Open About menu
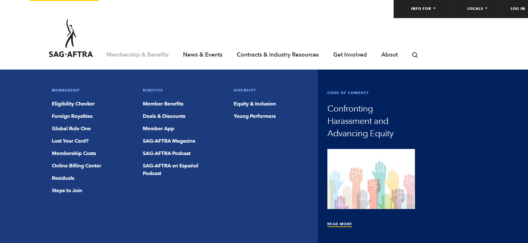Viewport: 528px width, 243px height. coord(389,55)
